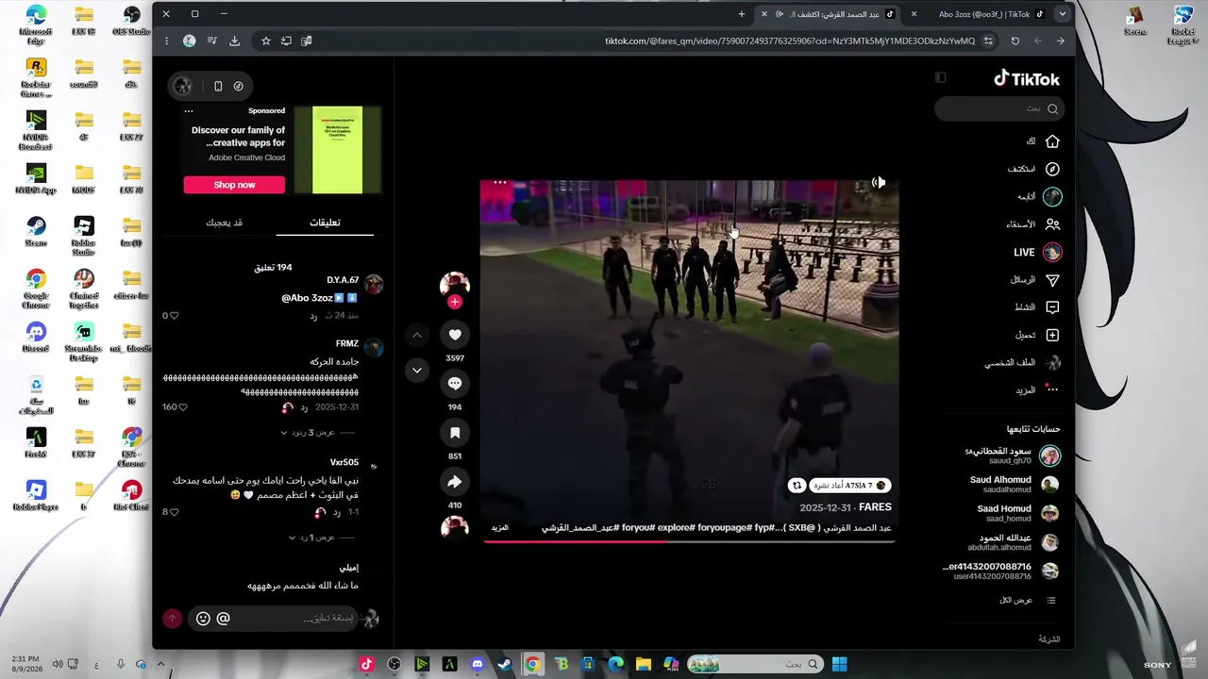The width and height of the screenshot is (1208, 679).
Task: Open File Explorer from the taskbar
Action: tap(644, 664)
